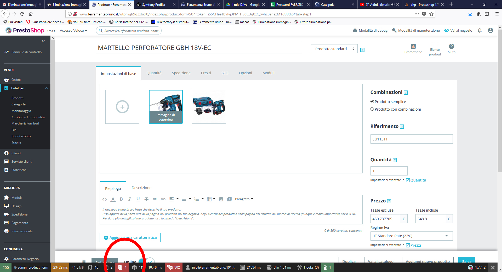Focus the product search box
This screenshot has height=272, width=502.
(129, 31)
